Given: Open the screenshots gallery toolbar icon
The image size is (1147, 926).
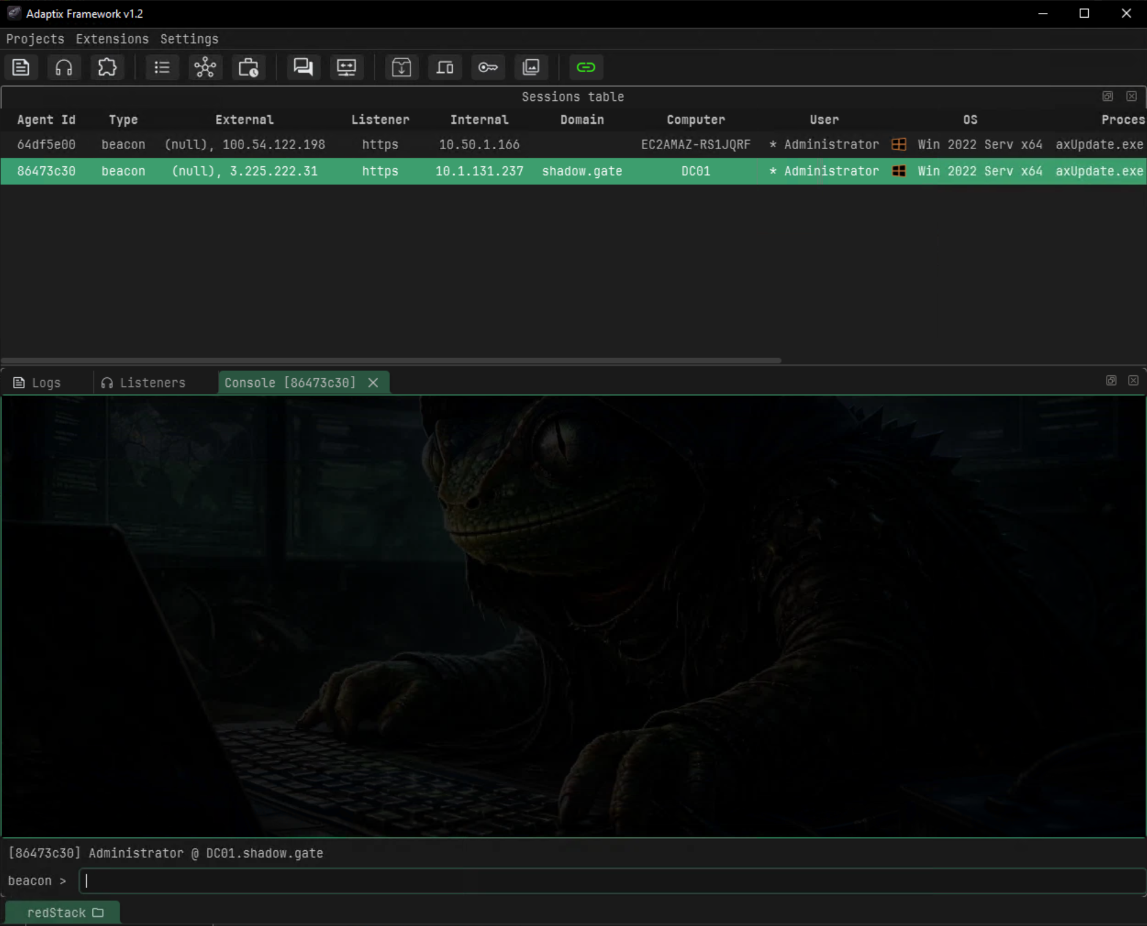Looking at the screenshot, I should tap(531, 67).
